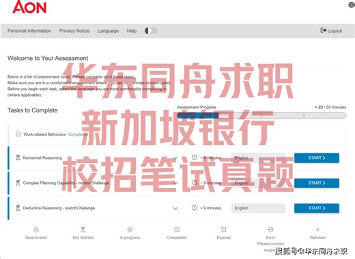Toggle the contrast mode switch

(x=152, y=31)
